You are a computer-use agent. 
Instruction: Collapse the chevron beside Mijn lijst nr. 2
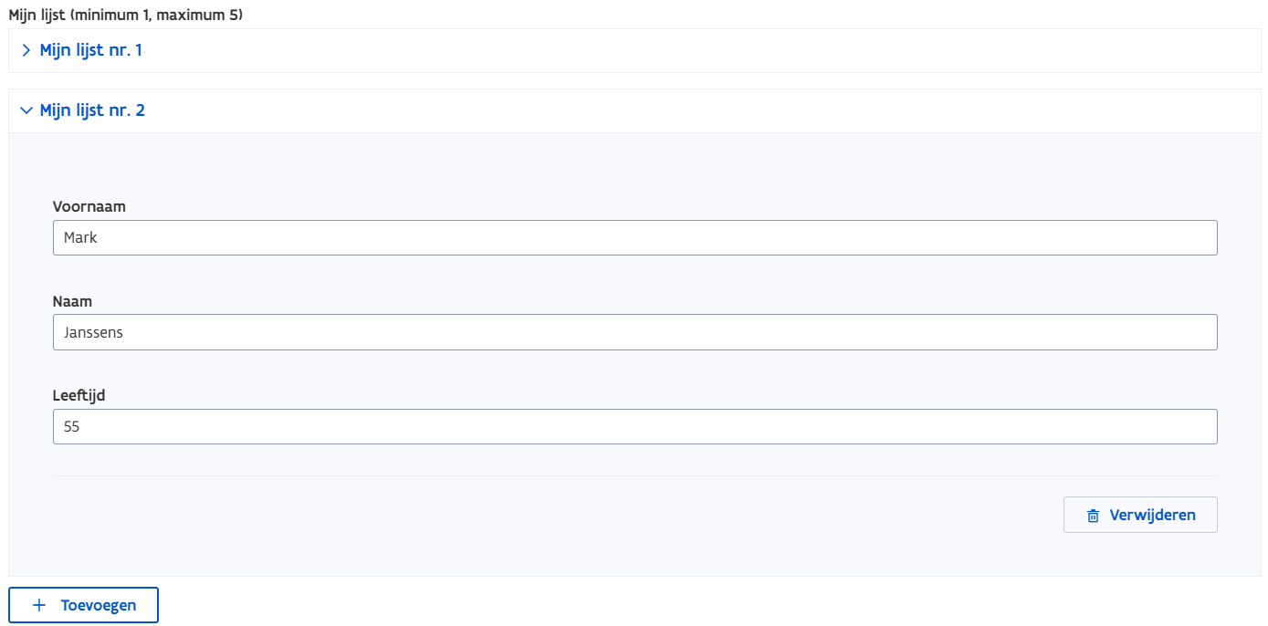[x=26, y=110]
